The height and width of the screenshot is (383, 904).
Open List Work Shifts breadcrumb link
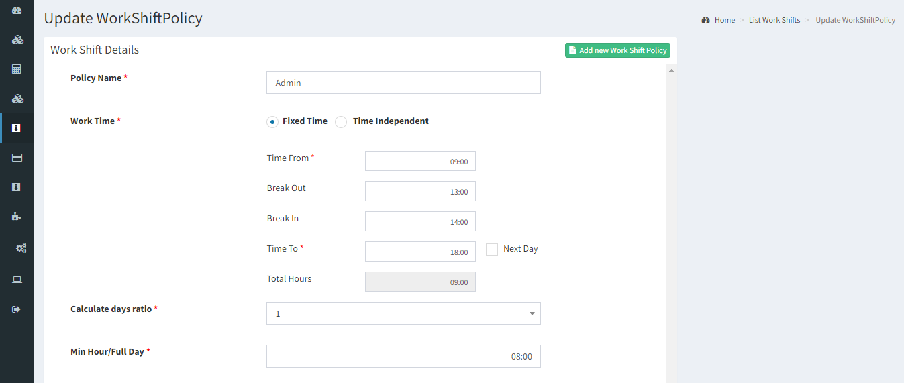coord(774,20)
